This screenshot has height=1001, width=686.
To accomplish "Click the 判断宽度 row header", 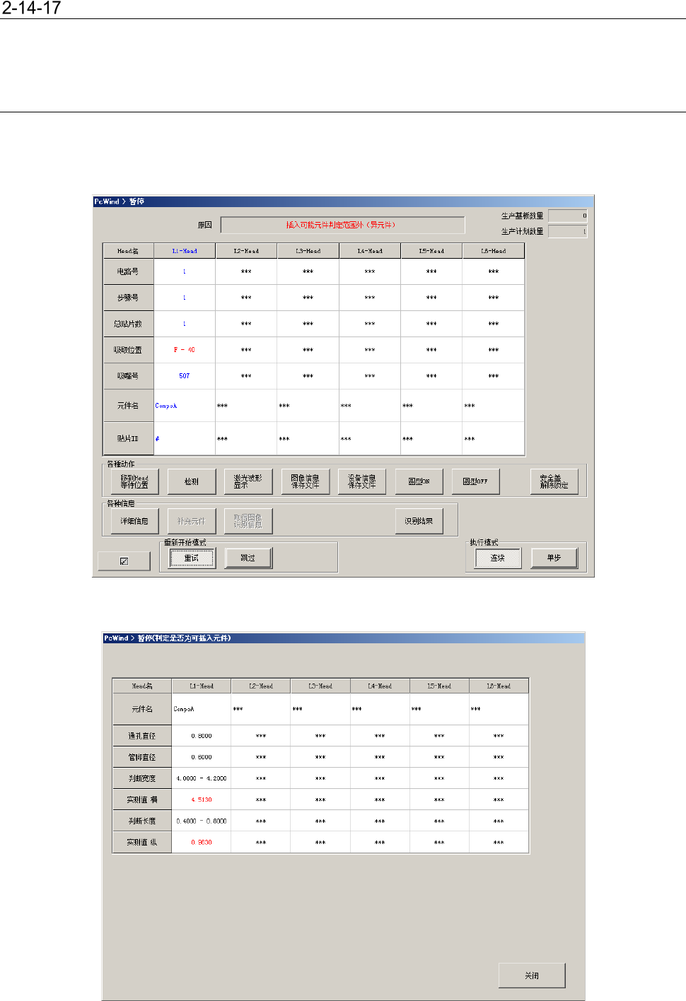I will coord(142,778).
